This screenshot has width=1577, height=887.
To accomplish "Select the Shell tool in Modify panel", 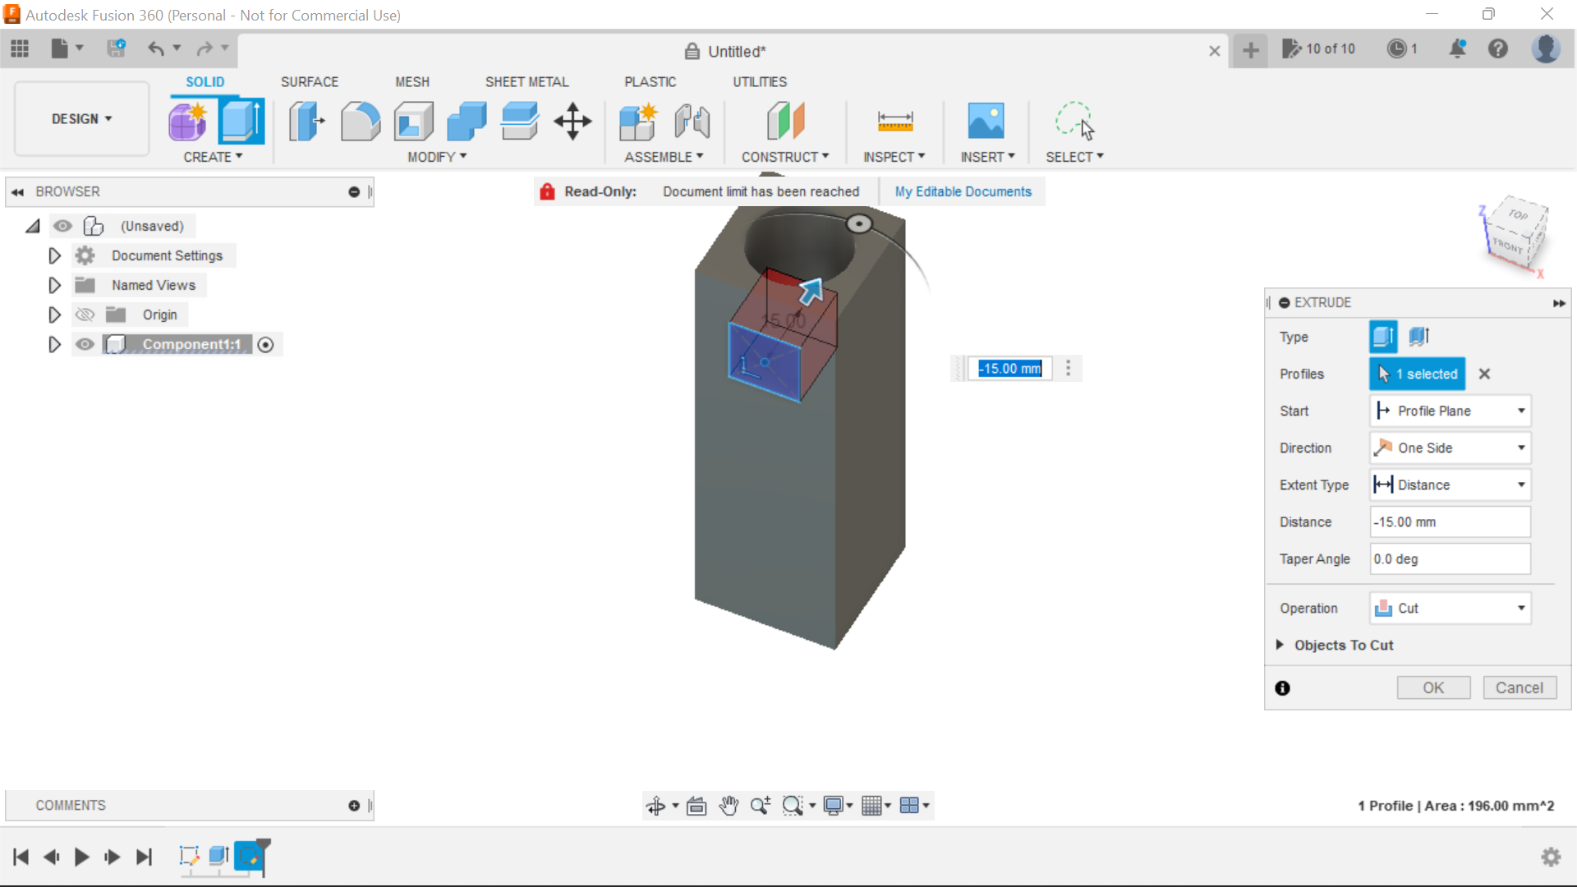I will (413, 121).
